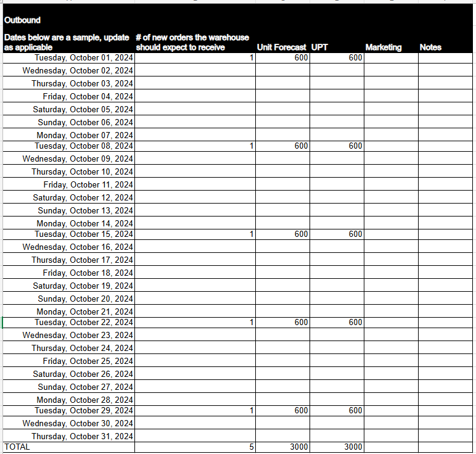Image resolution: width=476 pixels, height=454 pixels.
Task: Select UPT 600 for October 15
Action: [337, 234]
